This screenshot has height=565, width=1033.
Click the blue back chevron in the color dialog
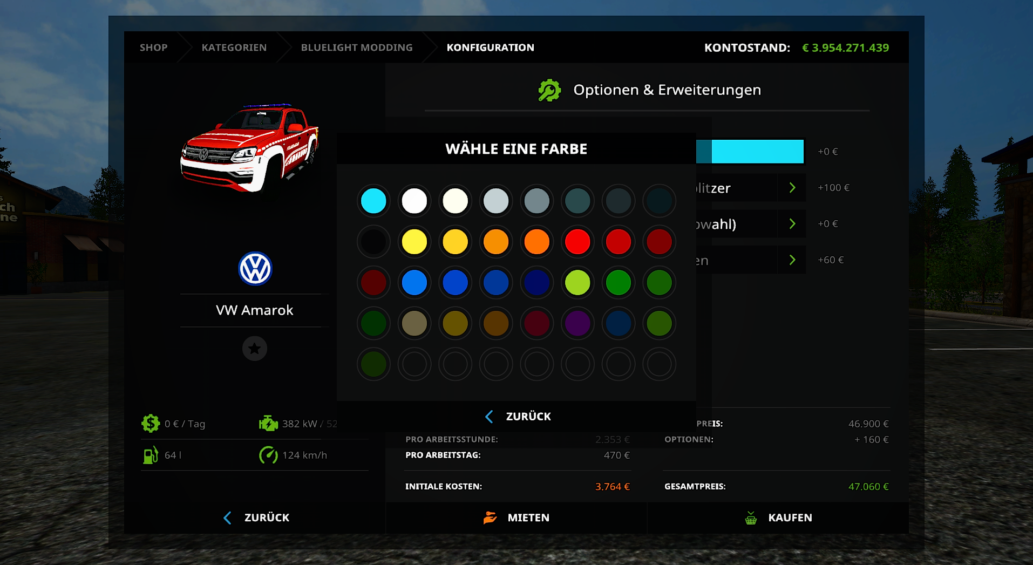[489, 417]
